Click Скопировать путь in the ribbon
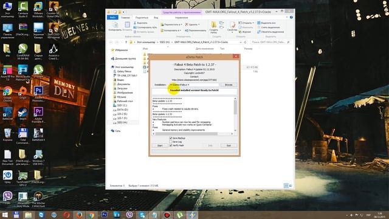 click(145, 27)
